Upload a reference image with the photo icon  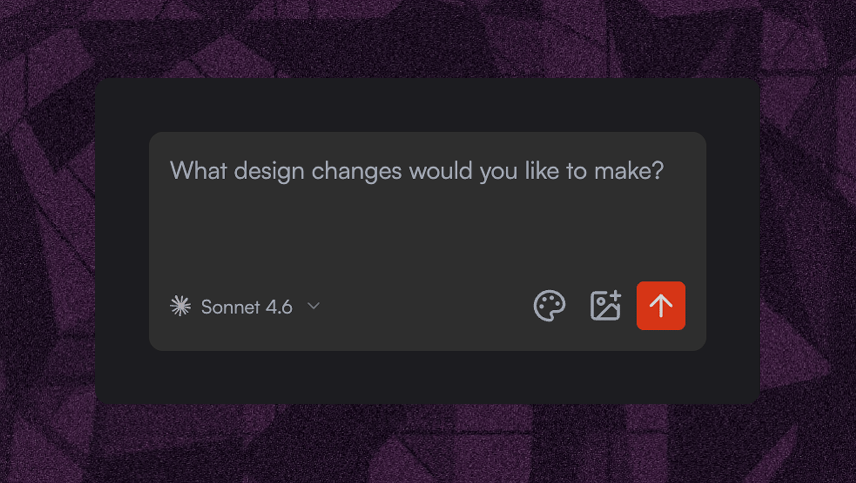point(605,306)
